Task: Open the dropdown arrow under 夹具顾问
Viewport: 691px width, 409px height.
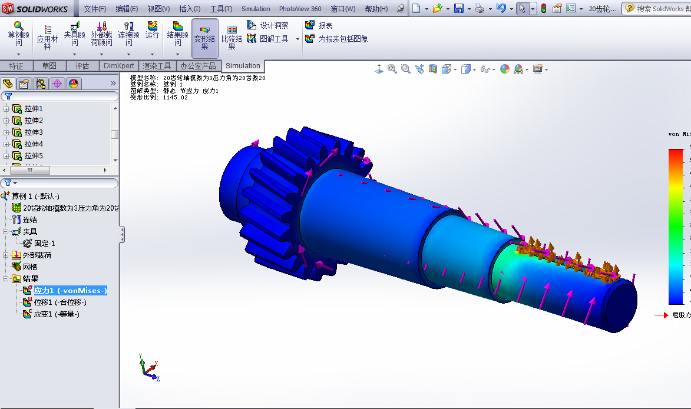Action: tap(74, 54)
